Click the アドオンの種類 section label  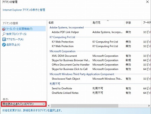click(10, 23)
